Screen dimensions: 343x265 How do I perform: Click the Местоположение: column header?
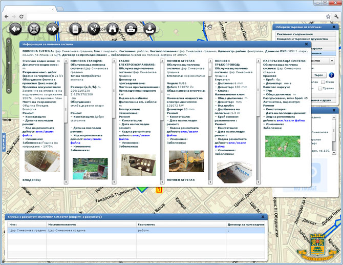[x=91, y=225]
